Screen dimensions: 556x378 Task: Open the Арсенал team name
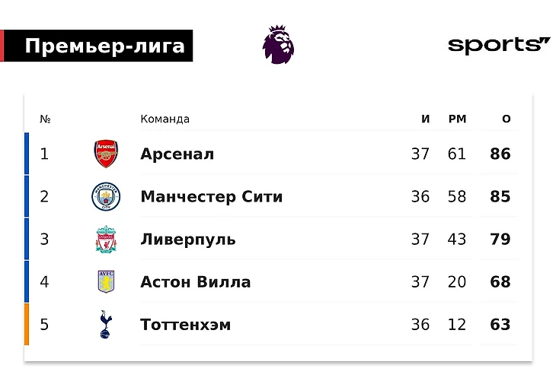click(177, 154)
